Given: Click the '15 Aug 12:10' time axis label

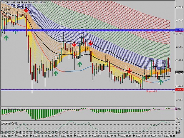Looking at the screenshot, I should click(x=169, y=136).
